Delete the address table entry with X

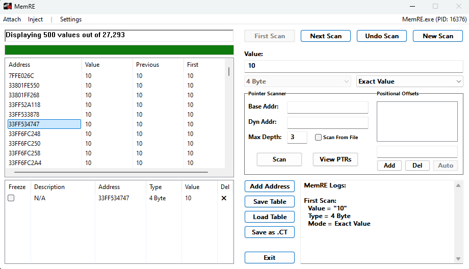click(x=224, y=198)
